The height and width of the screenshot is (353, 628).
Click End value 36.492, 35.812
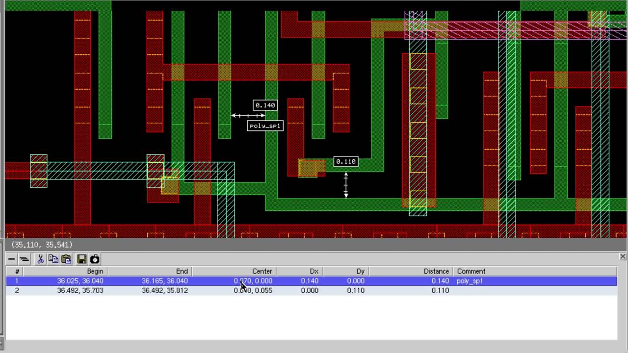click(165, 290)
